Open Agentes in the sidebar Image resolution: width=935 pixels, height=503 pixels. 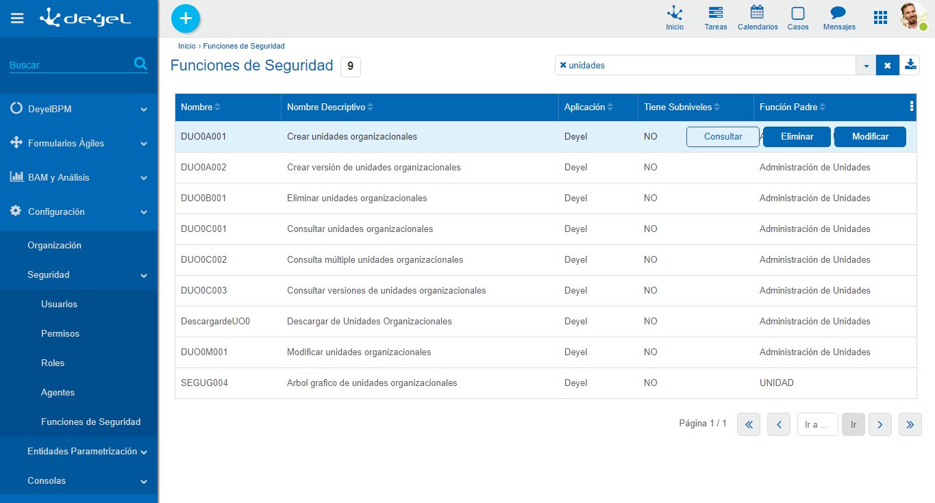click(x=58, y=392)
